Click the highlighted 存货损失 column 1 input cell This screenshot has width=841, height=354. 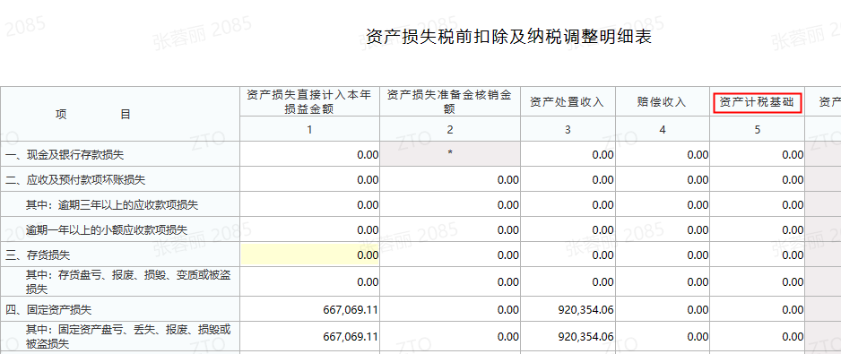click(309, 255)
